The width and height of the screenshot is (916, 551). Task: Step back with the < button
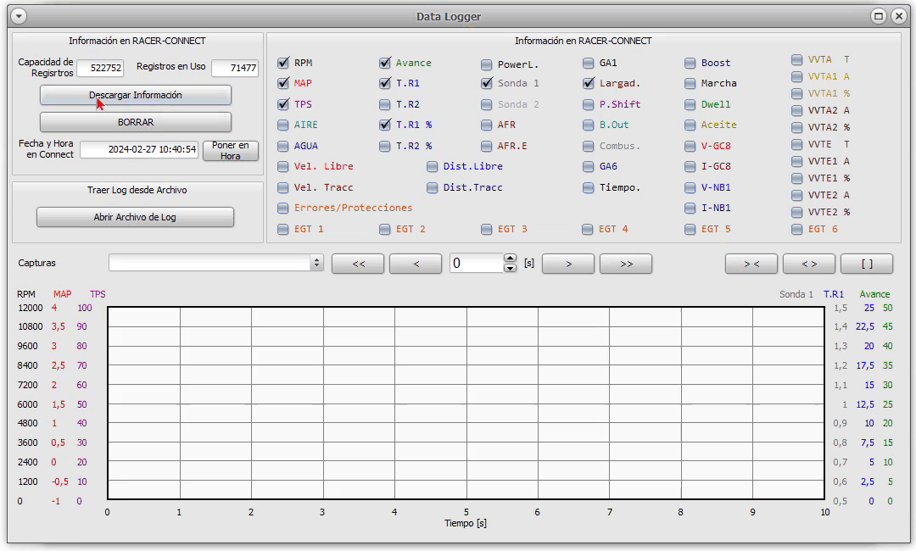pyautogui.click(x=416, y=264)
